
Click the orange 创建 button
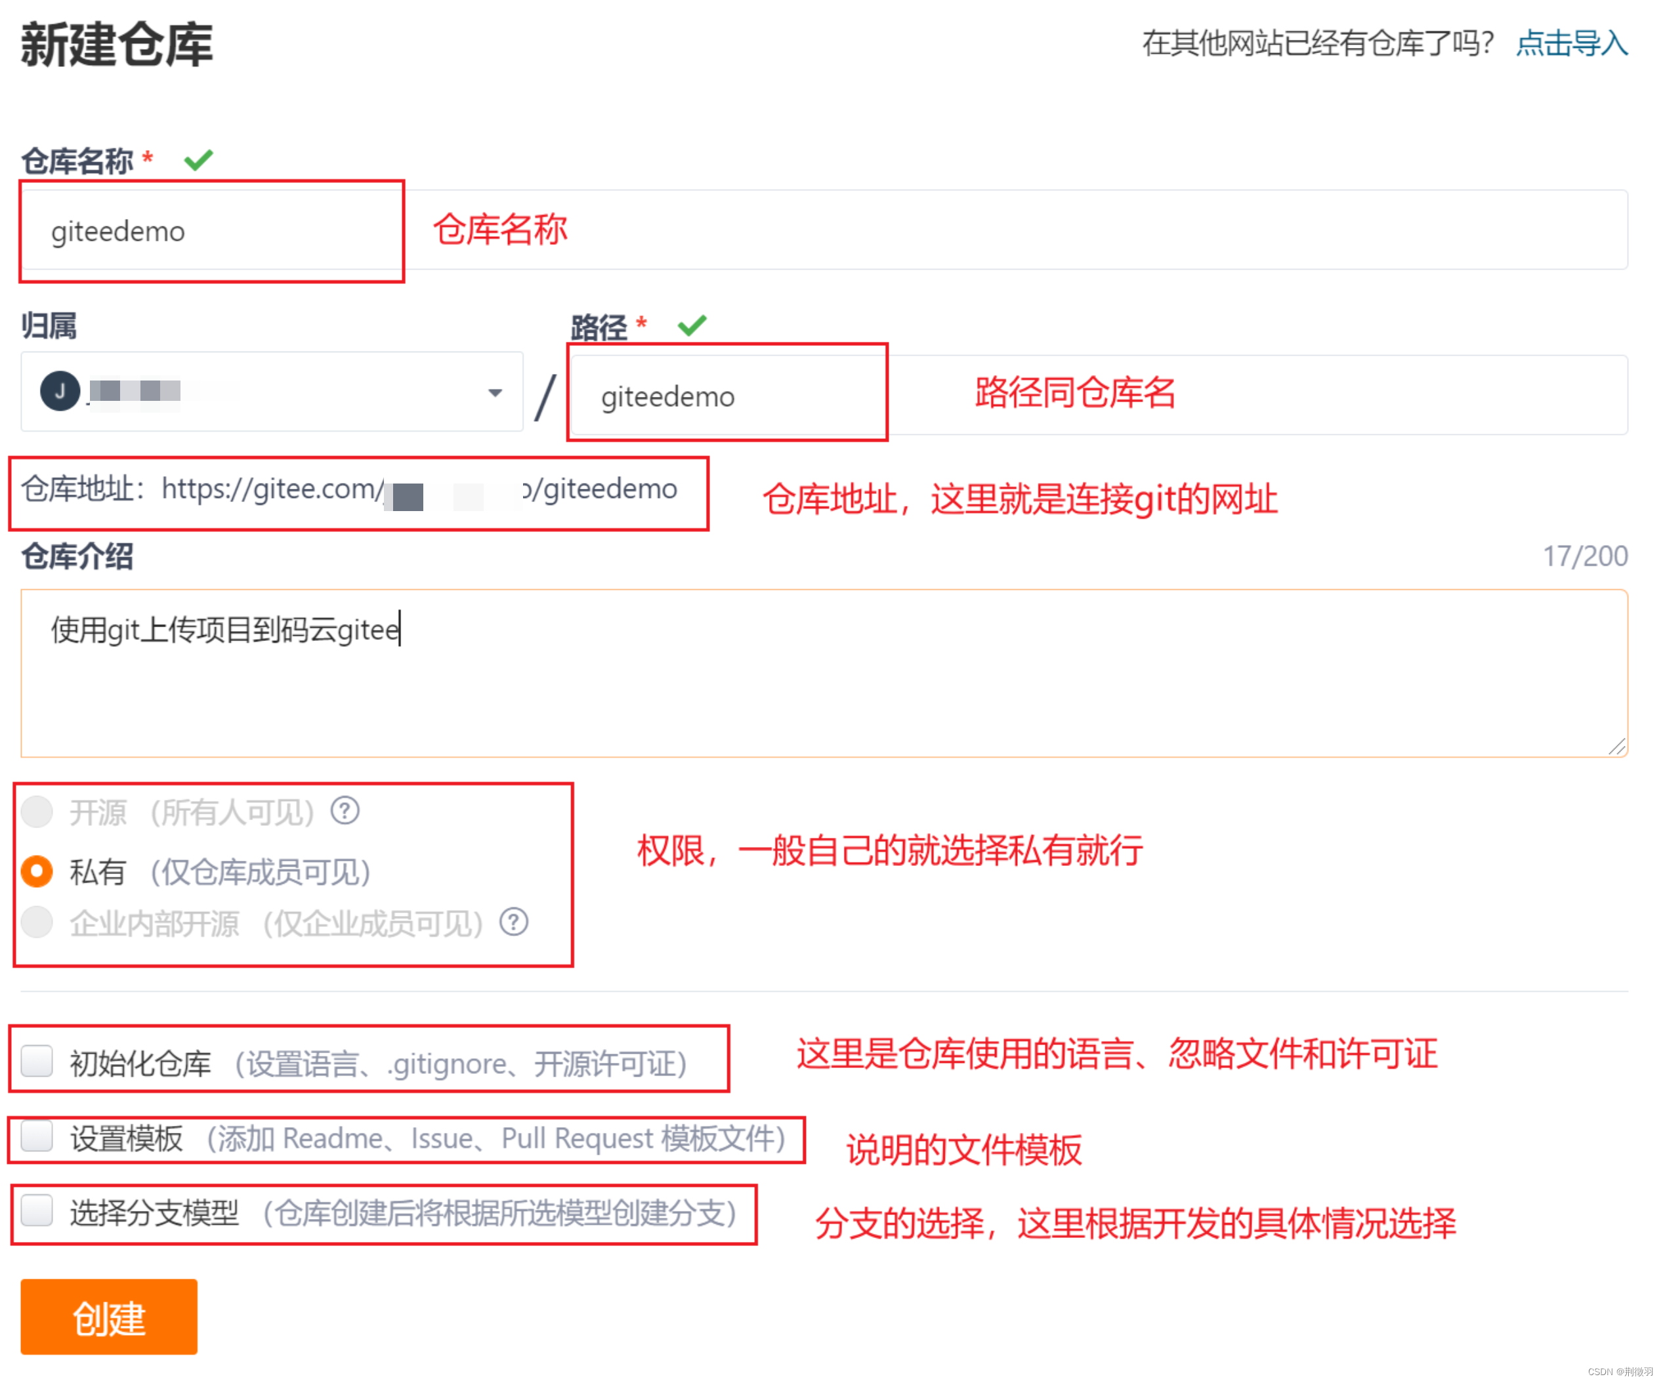click(x=110, y=1317)
